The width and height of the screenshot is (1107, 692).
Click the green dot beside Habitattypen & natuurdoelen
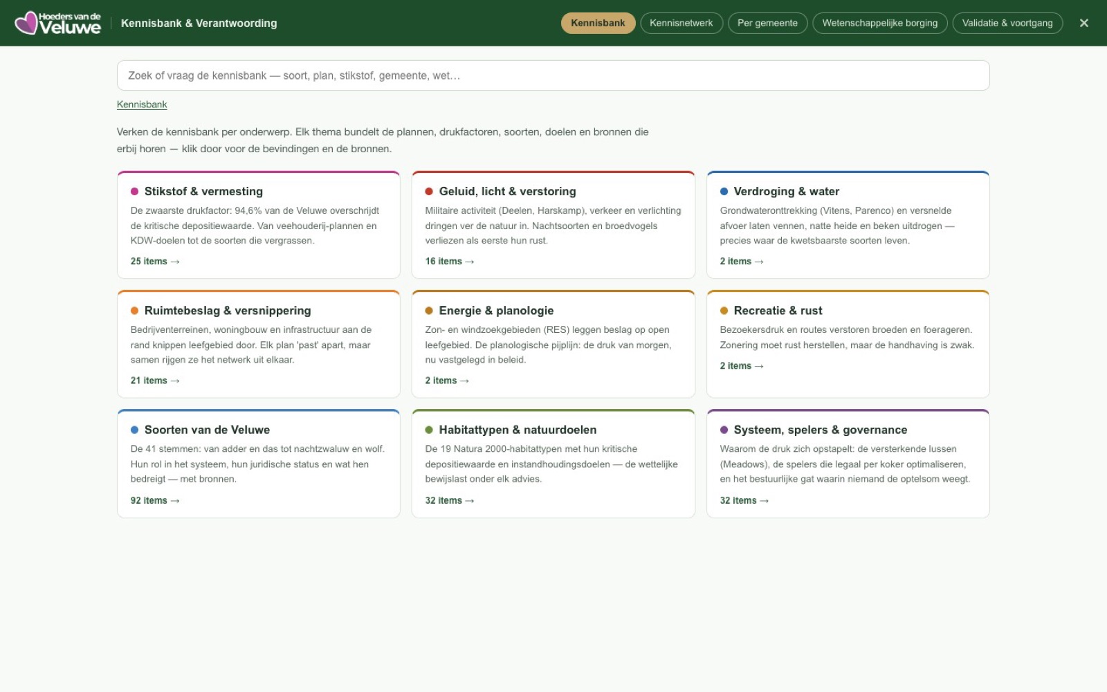429,430
